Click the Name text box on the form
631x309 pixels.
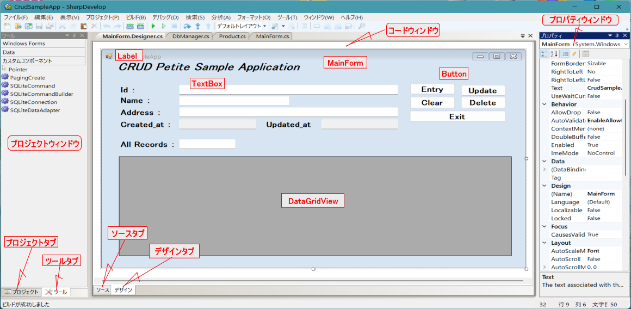point(234,101)
